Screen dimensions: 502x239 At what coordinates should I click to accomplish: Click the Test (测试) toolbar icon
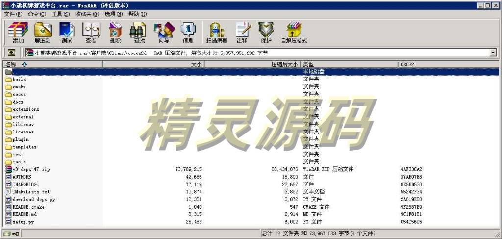coord(67,32)
